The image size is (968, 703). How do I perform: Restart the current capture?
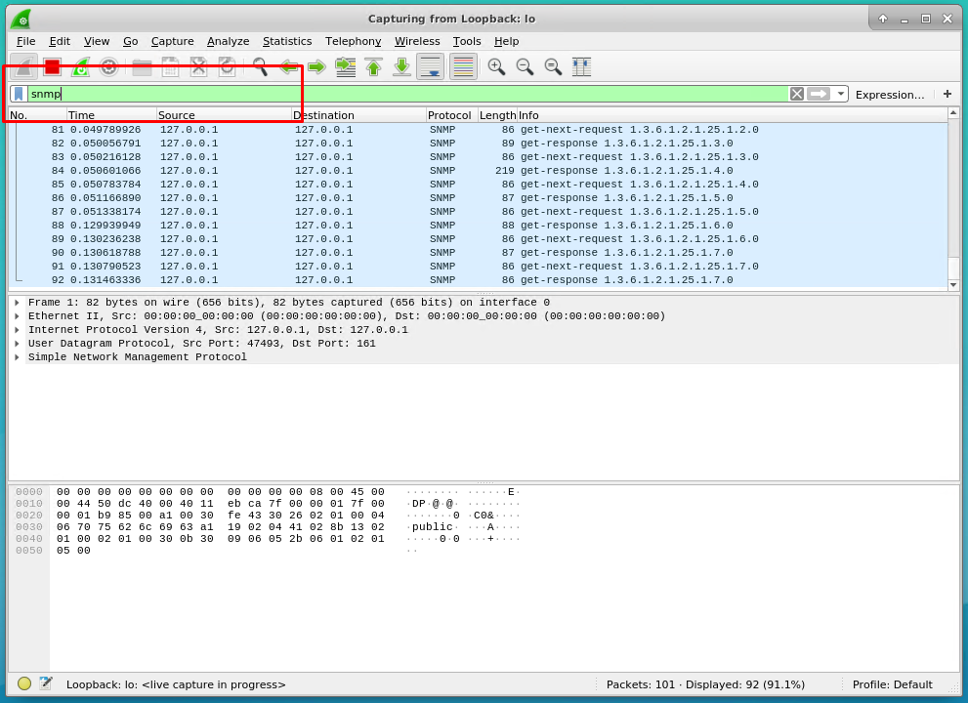point(80,66)
